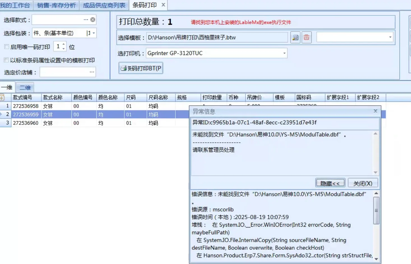
Task: Click the 关闭(X) button in the error dialog
Action: (x=363, y=183)
